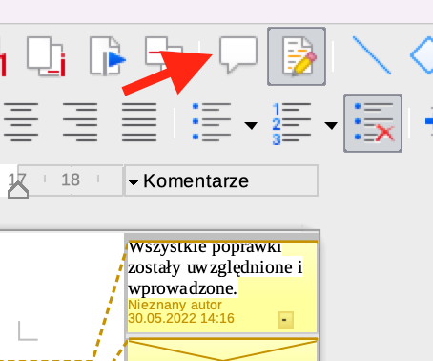The height and width of the screenshot is (361, 433).
Task: Open the comment menu button on the 14:16 note
Action: coord(286,320)
